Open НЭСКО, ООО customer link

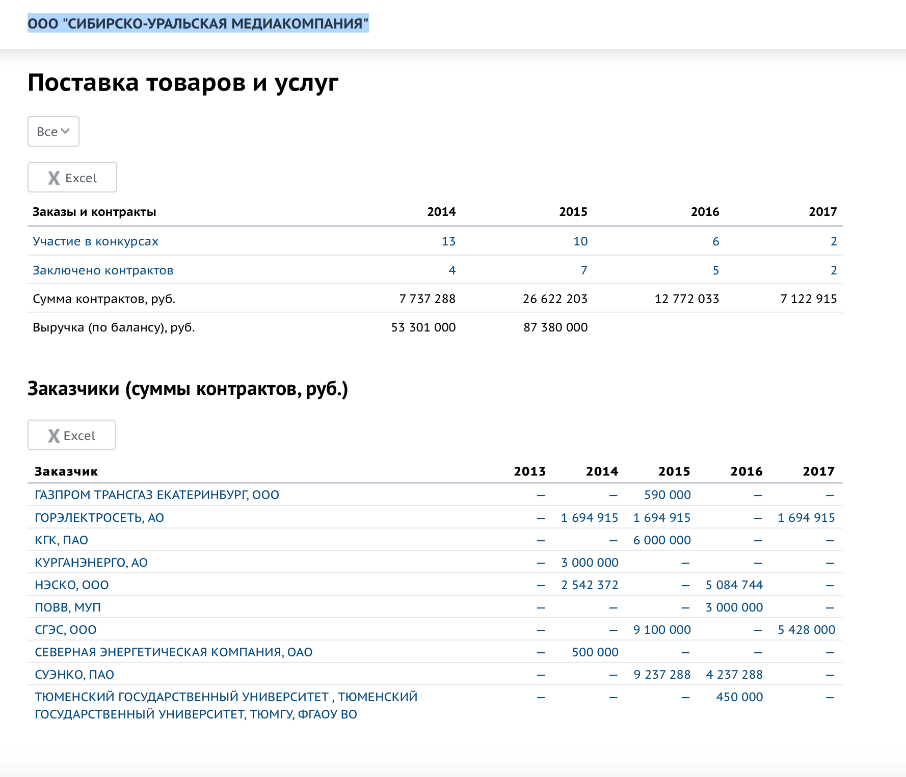click(71, 585)
